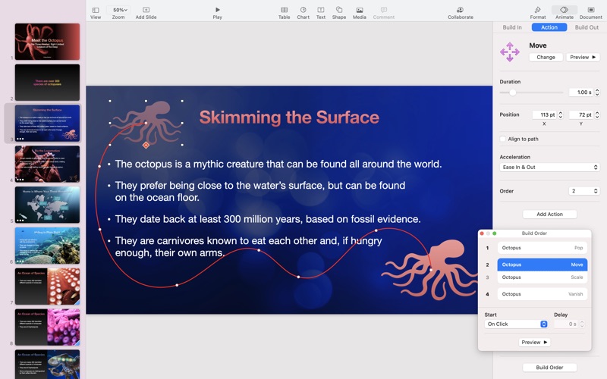Open the Shape picker

339,10
